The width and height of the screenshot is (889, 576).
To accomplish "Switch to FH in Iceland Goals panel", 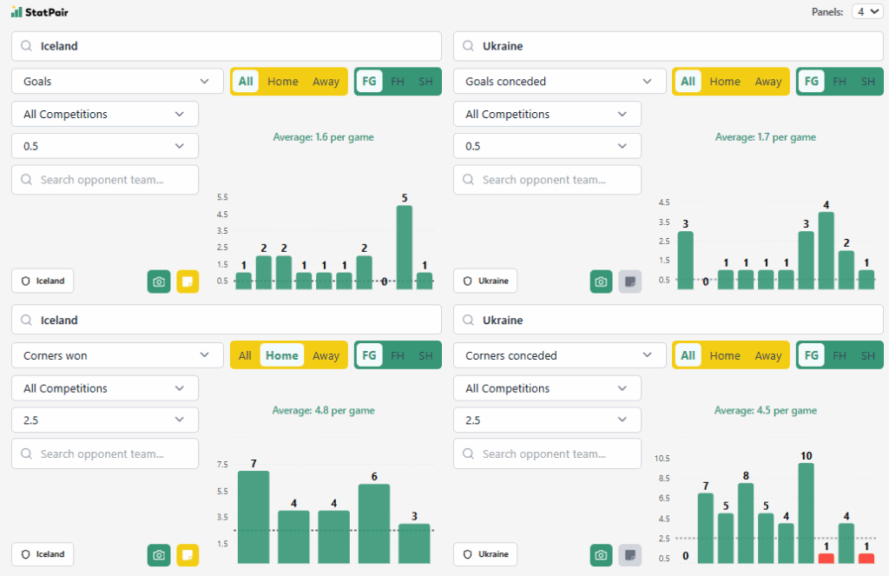I will pyautogui.click(x=398, y=82).
